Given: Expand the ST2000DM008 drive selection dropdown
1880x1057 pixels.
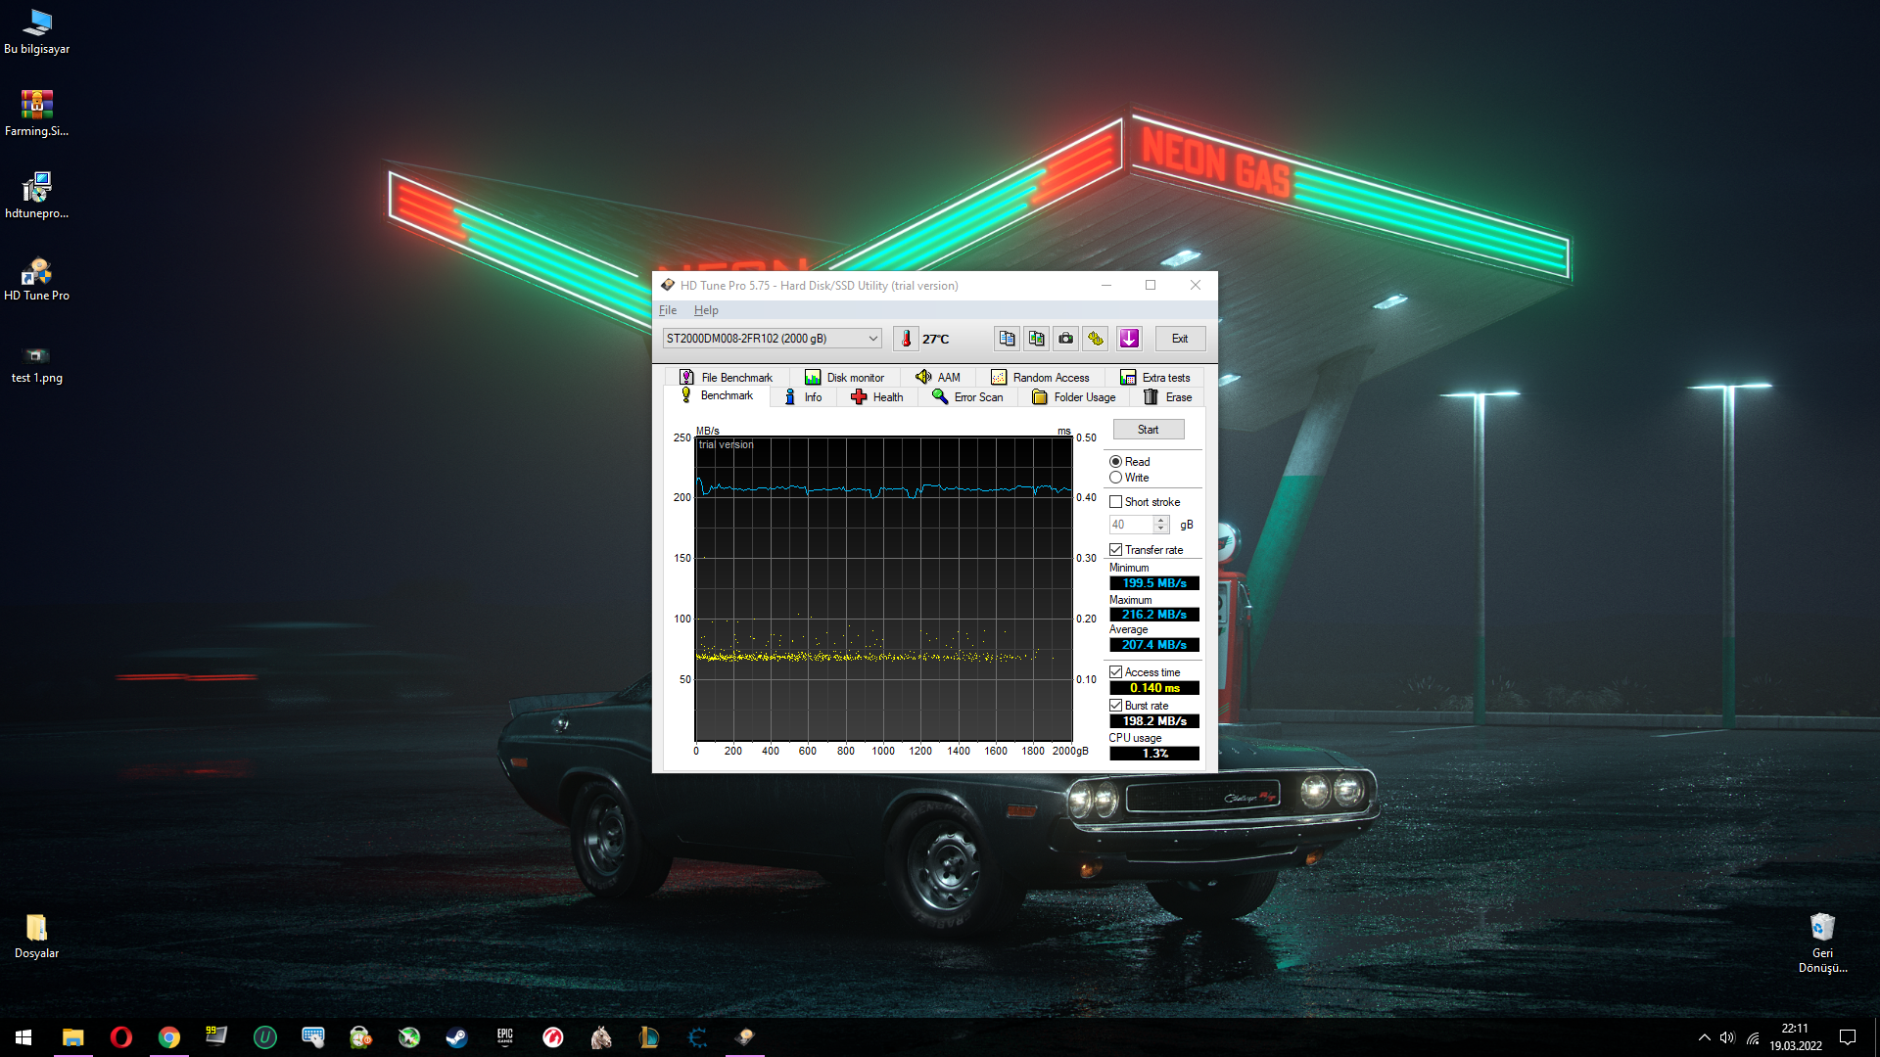Looking at the screenshot, I should pos(872,339).
